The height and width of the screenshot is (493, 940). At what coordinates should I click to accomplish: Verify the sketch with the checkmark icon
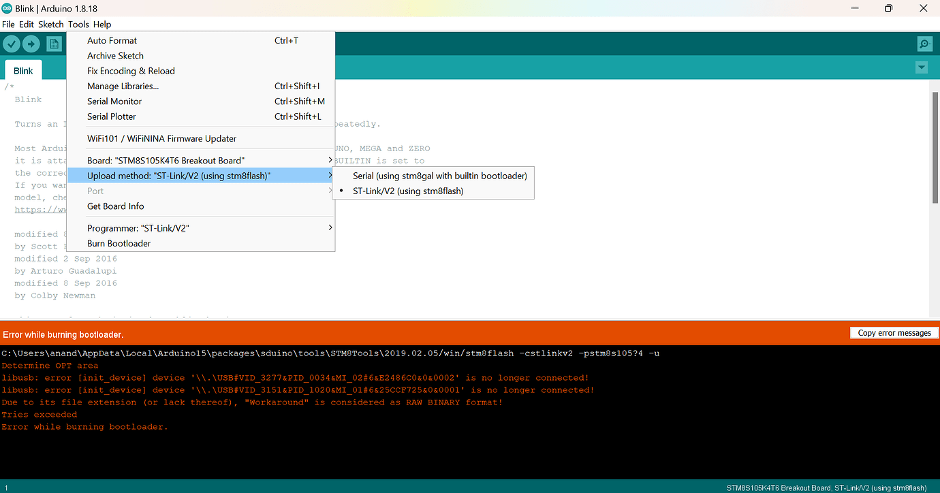[x=12, y=44]
